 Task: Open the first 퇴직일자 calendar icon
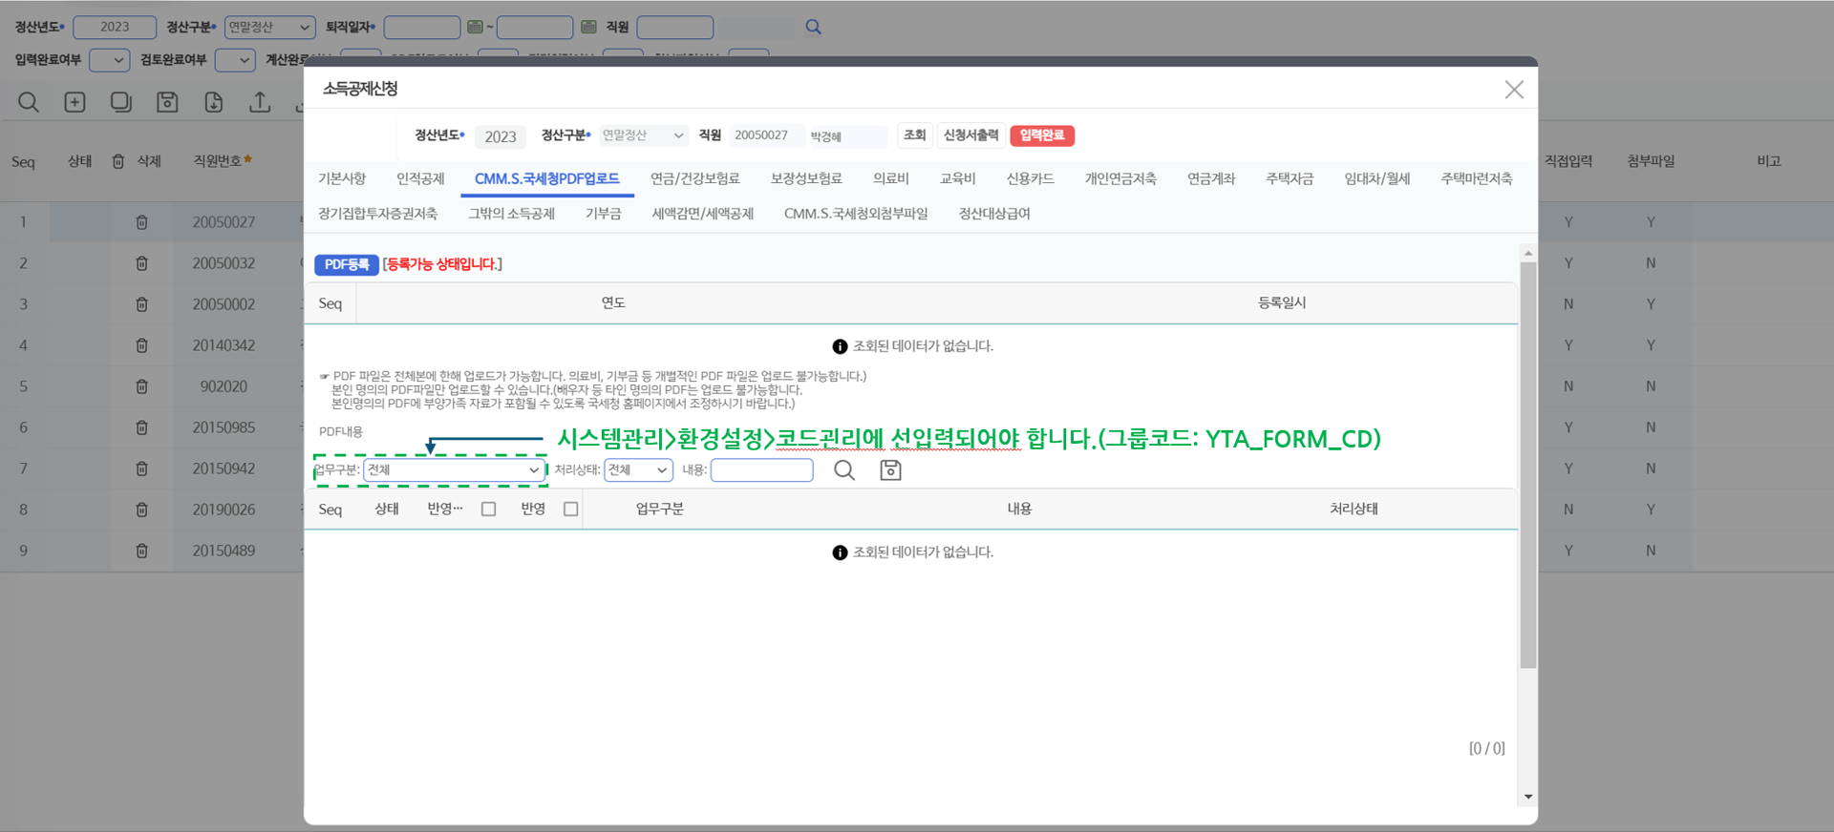(x=475, y=27)
